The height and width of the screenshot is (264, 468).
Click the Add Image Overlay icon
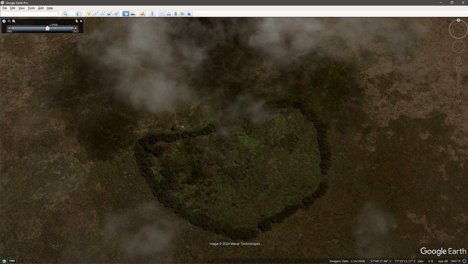[x=109, y=14]
